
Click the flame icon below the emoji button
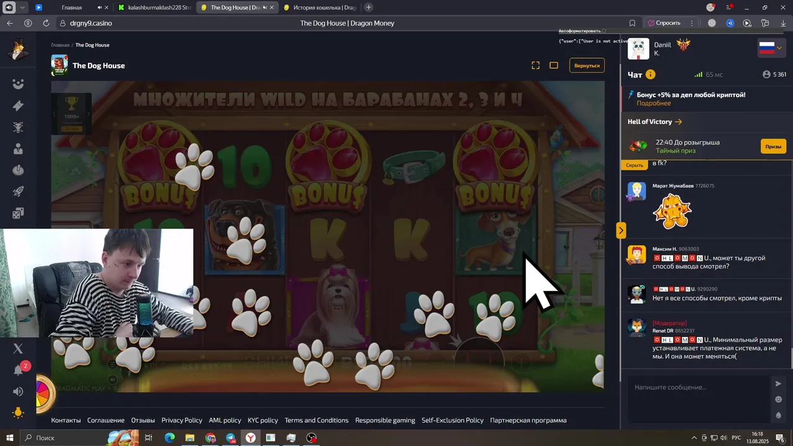click(x=779, y=415)
